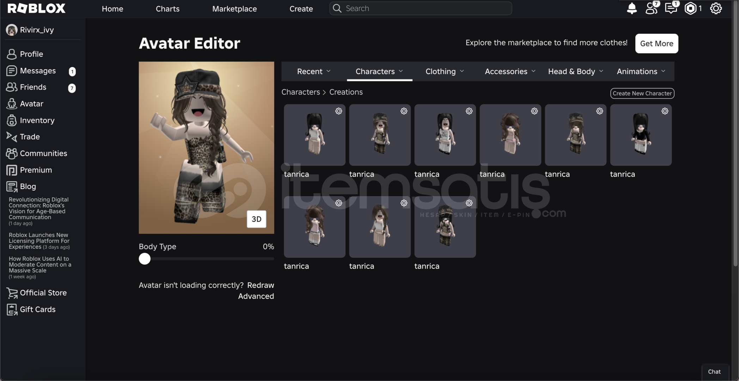The image size is (739, 381).
Task: Click the Robux balance icon
Action: pyautogui.click(x=690, y=8)
